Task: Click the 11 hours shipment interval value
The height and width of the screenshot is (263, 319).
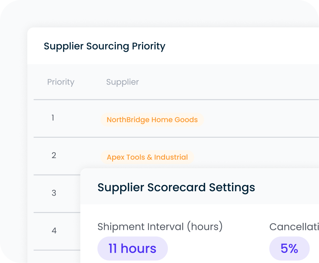Action: coord(132,248)
